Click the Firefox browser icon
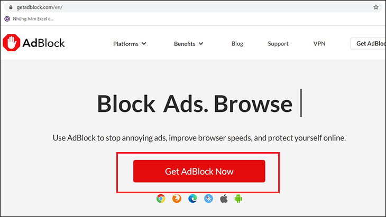 (x=177, y=199)
